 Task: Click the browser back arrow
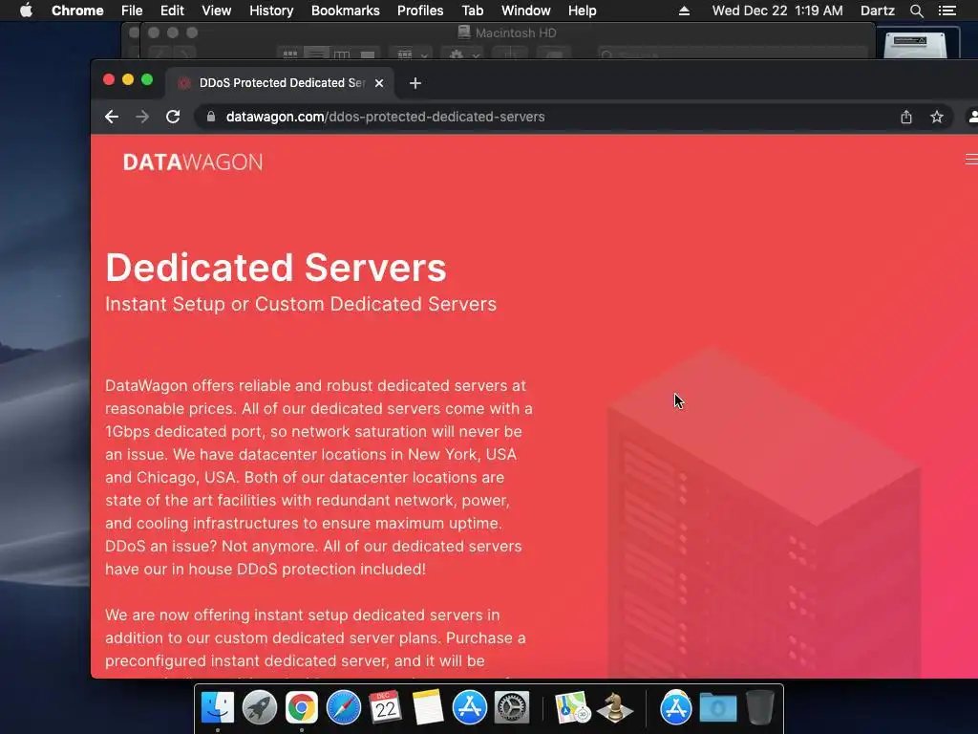[x=112, y=117]
